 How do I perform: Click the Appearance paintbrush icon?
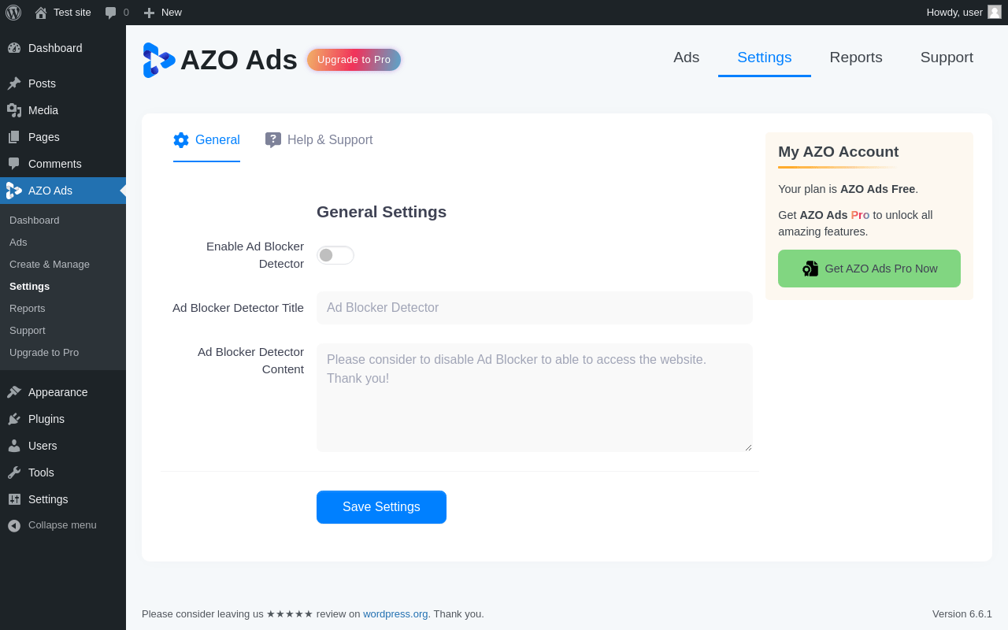point(14,392)
